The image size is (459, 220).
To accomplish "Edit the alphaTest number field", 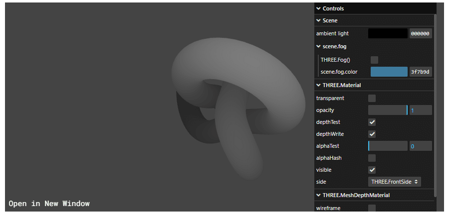I will click(421, 146).
